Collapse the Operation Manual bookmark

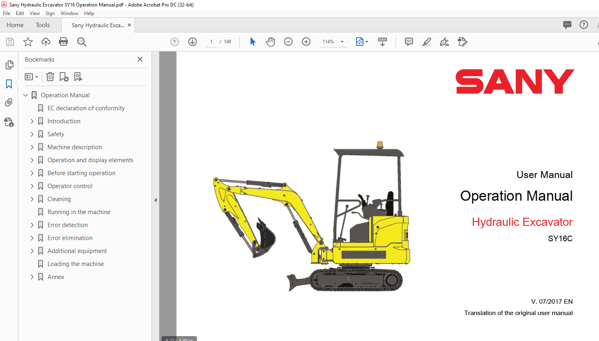26,95
